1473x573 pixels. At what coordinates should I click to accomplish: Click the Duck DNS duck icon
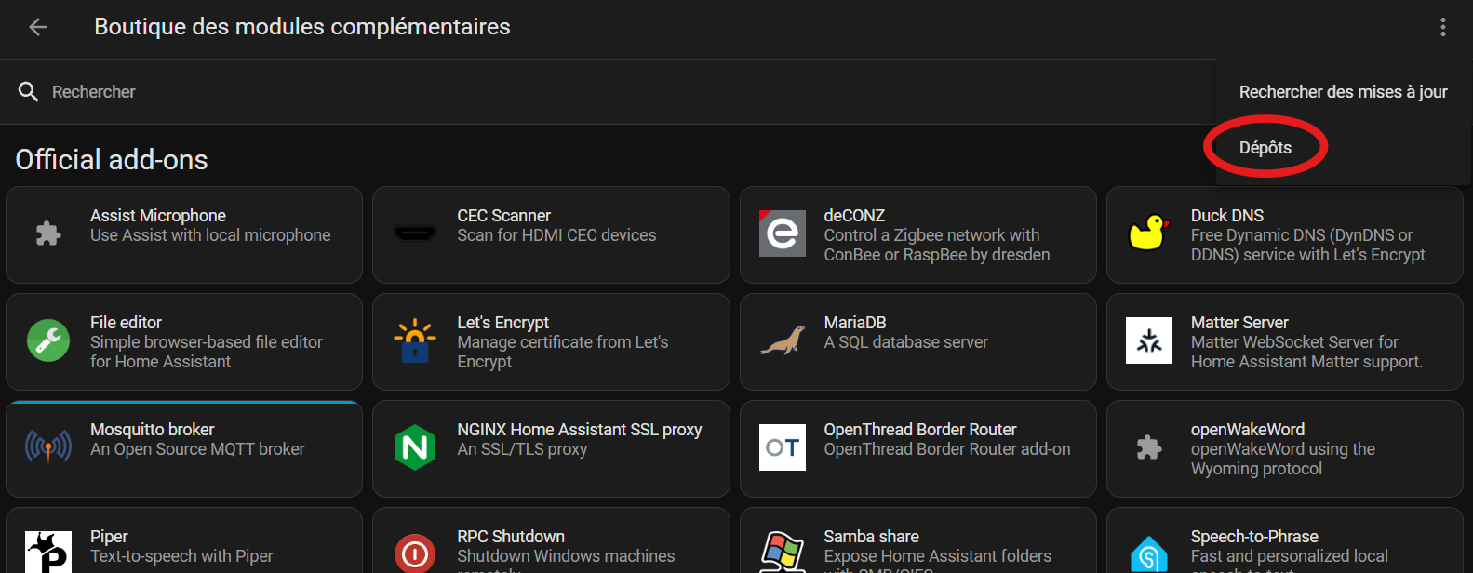pyautogui.click(x=1148, y=233)
